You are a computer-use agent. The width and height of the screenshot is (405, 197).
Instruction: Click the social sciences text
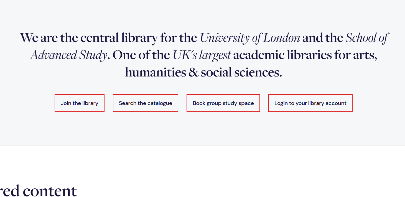click(x=241, y=72)
